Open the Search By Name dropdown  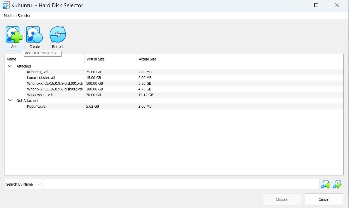point(24,184)
